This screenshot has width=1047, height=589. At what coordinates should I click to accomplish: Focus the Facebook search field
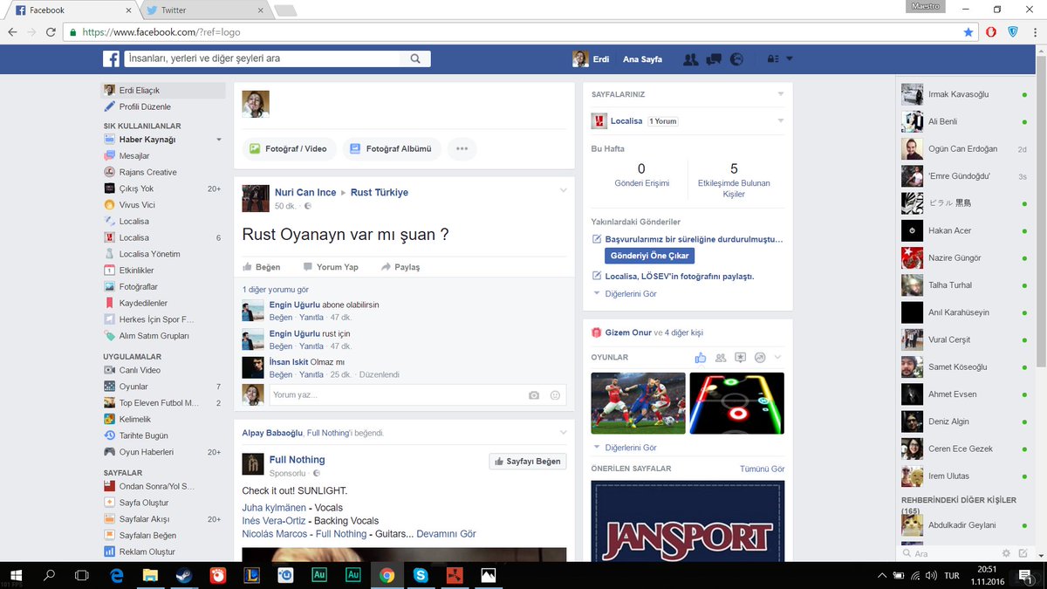click(263, 58)
